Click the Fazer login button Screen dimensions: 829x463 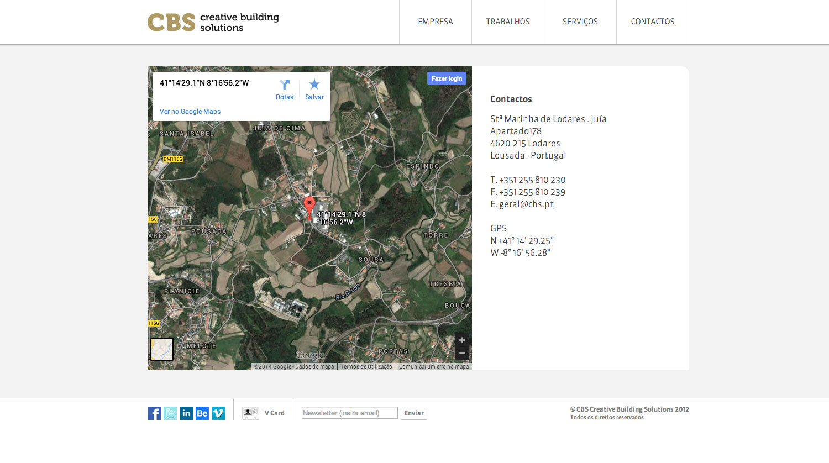tap(447, 78)
